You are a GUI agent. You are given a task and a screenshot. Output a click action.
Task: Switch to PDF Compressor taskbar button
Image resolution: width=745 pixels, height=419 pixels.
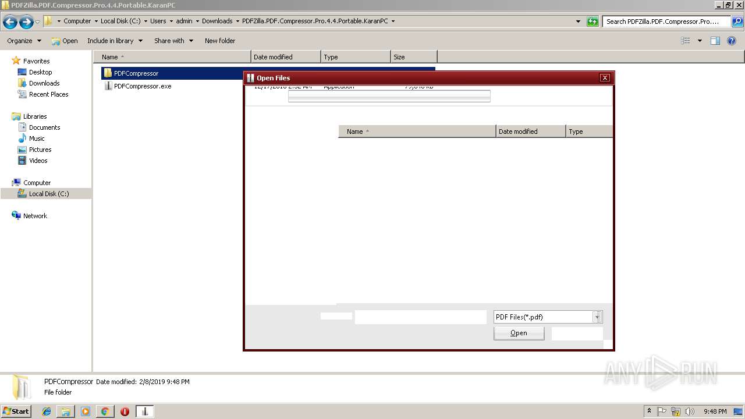coord(145,411)
